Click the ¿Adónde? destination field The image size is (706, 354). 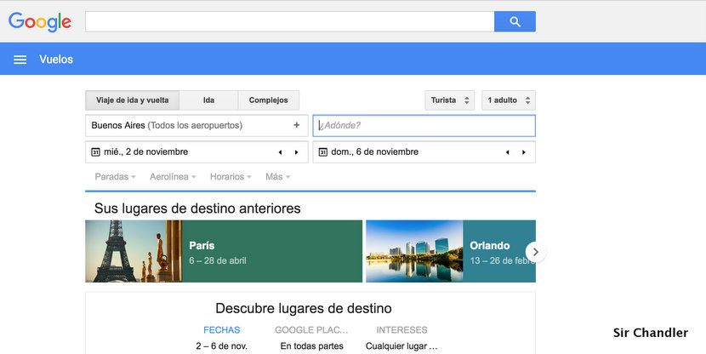424,125
